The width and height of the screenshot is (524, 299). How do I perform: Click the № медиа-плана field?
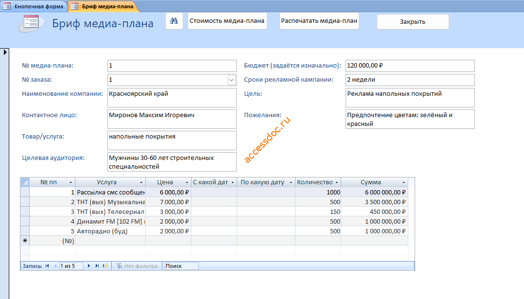[x=172, y=66]
